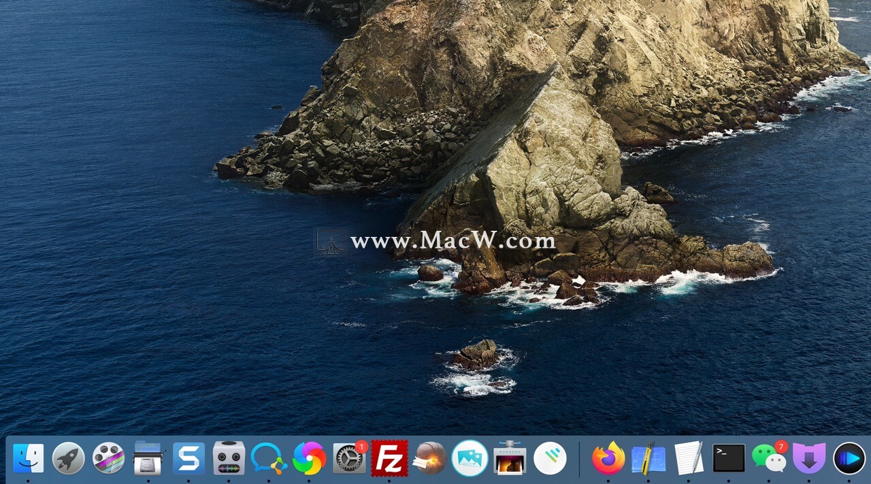Launch Firefox browser from the Dock
871x484 pixels.
608,458
